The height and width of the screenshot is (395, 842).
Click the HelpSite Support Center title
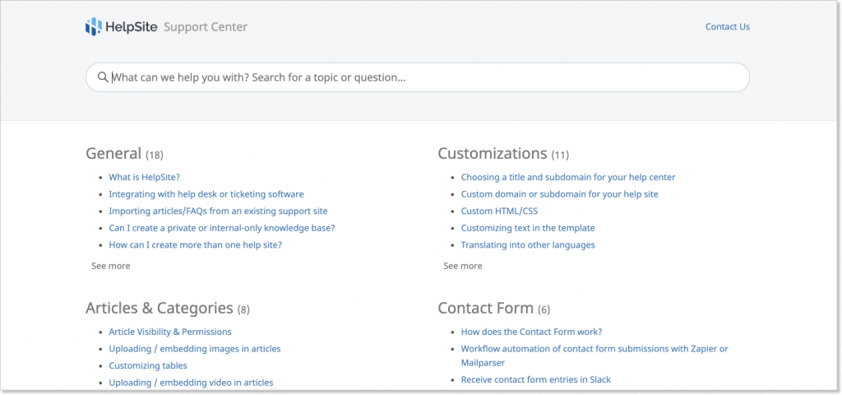[166, 27]
